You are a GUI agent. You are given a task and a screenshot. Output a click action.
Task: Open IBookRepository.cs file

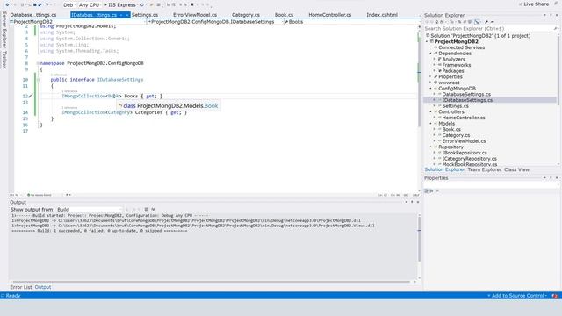point(465,153)
